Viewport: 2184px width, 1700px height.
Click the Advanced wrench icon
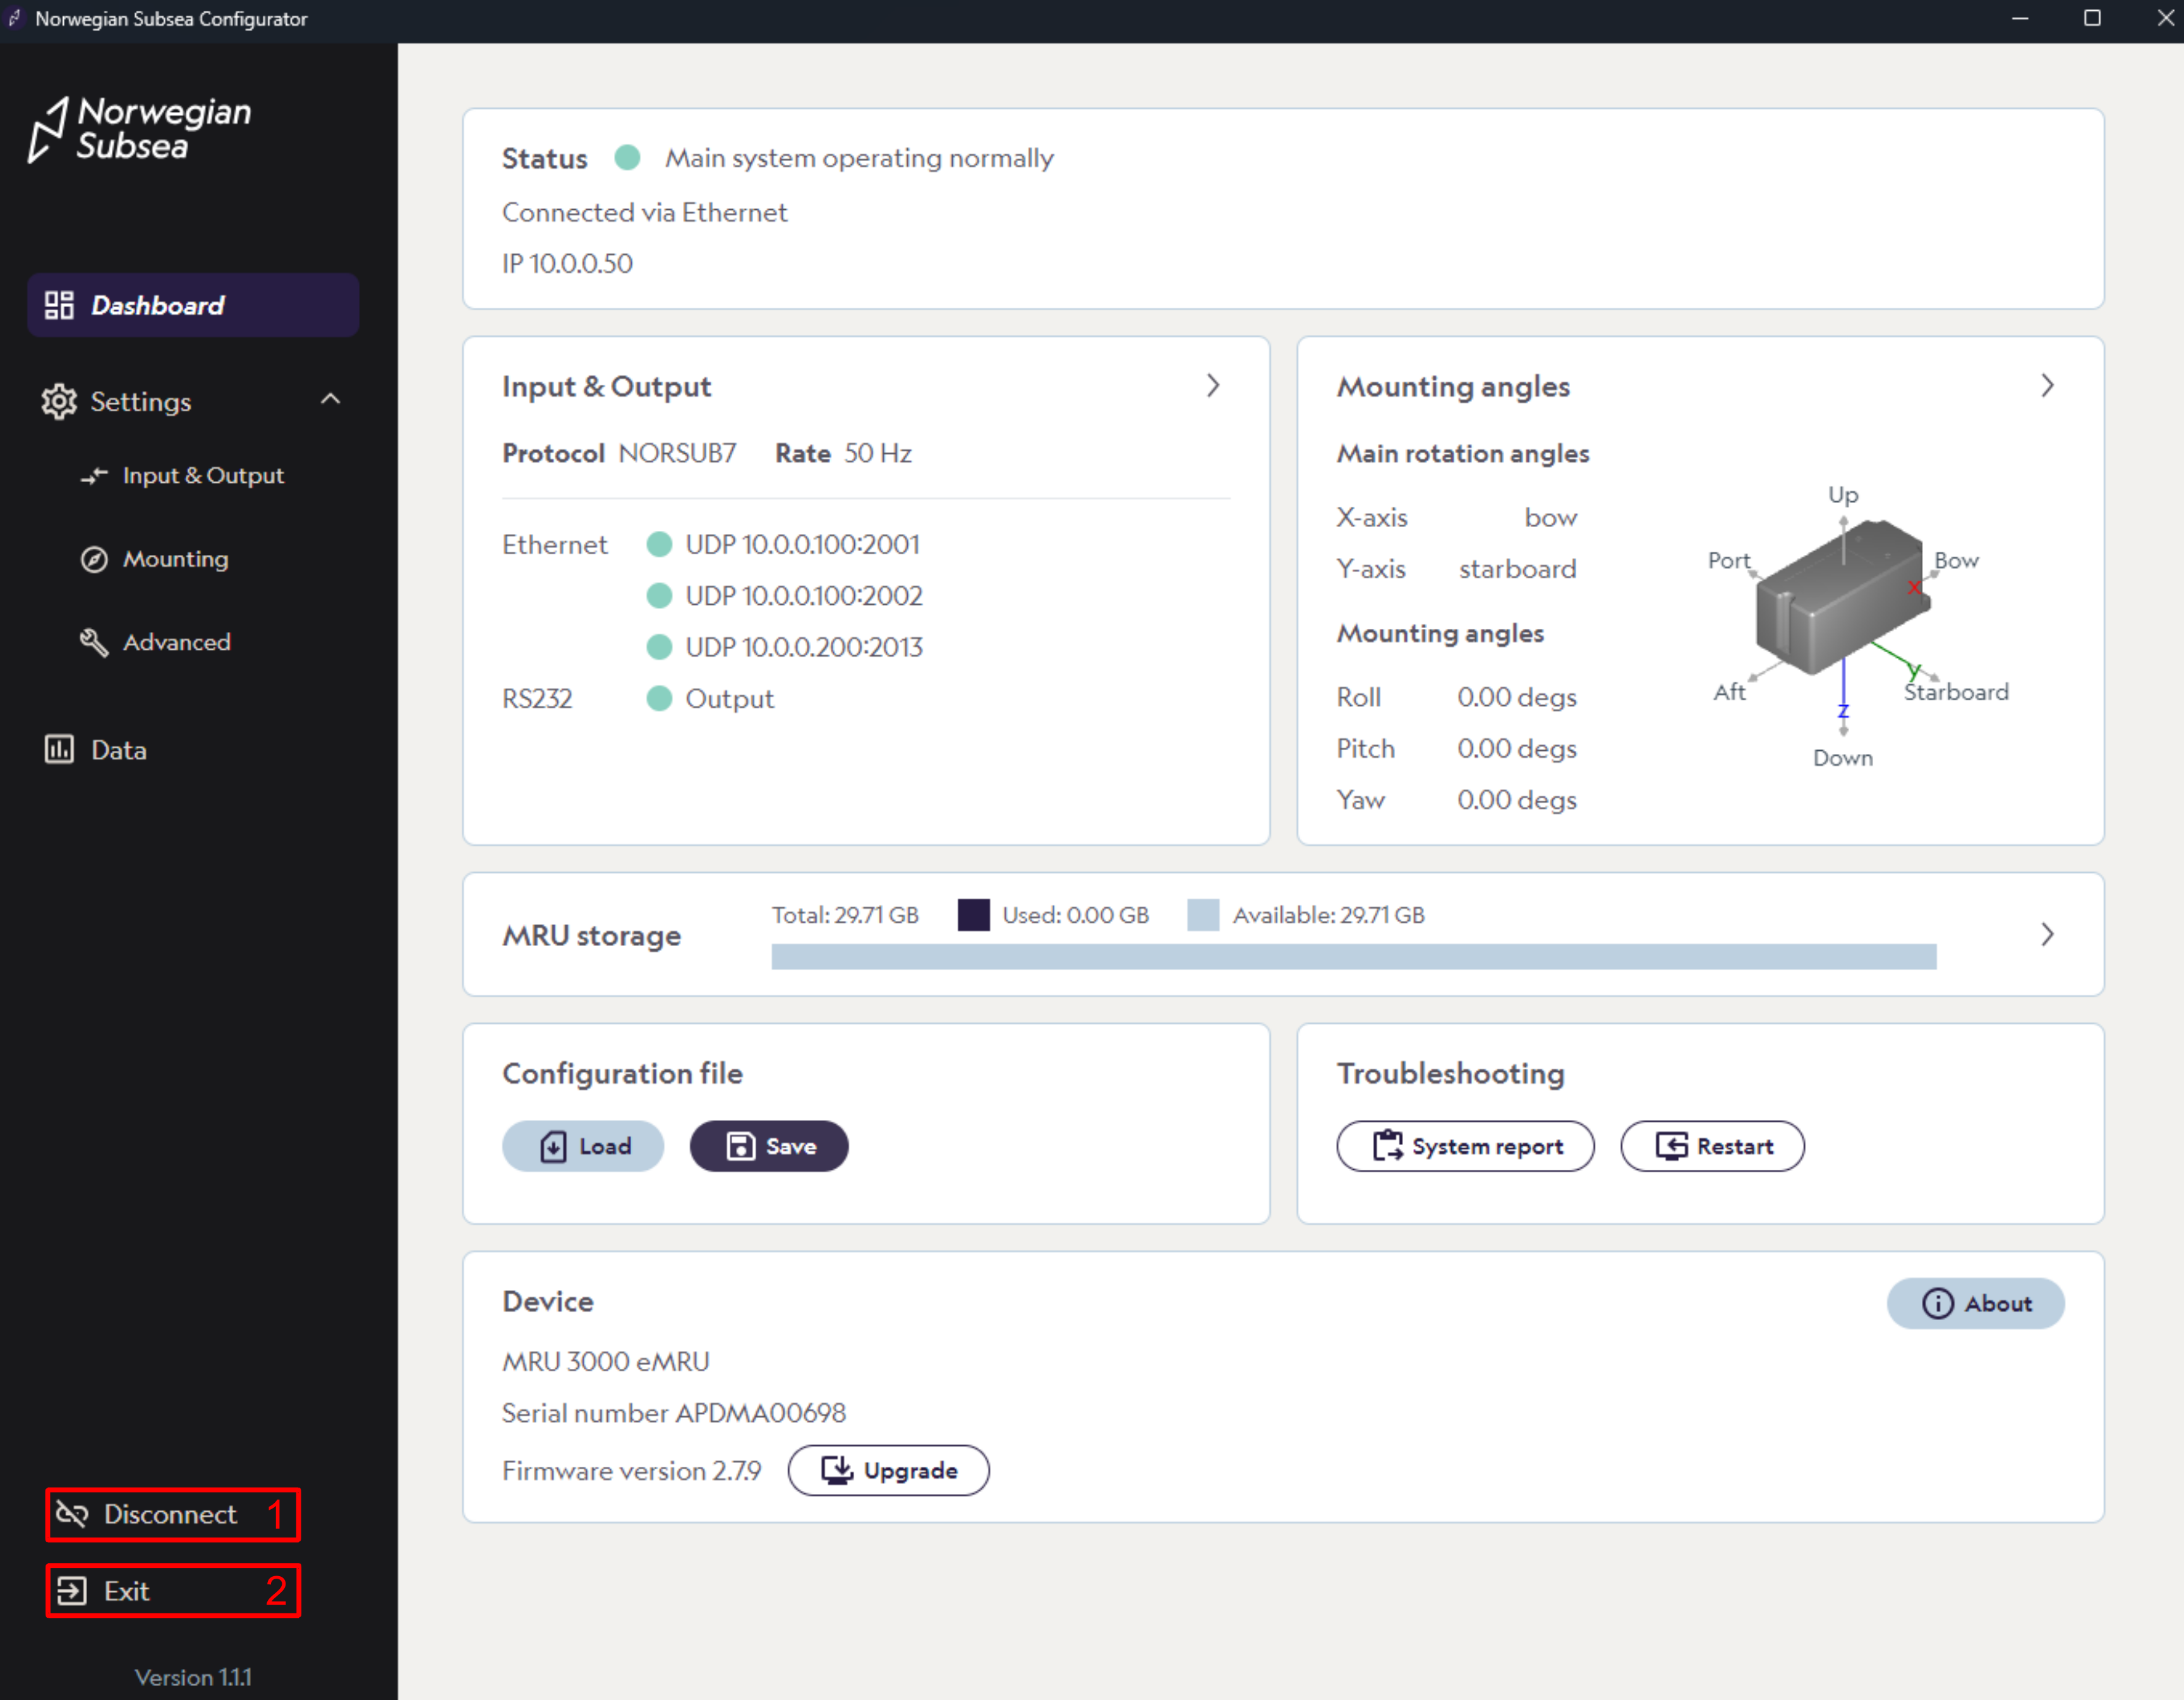pyautogui.click(x=94, y=642)
